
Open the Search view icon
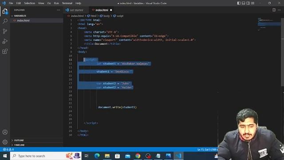(x=5, y=21)
